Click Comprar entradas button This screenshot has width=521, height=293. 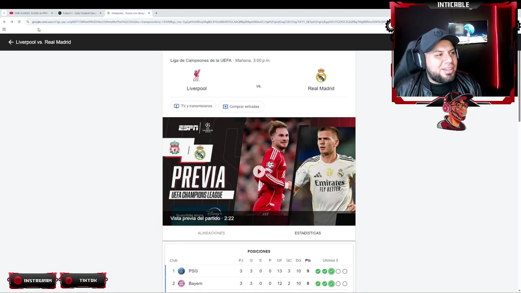coord(241,107)
